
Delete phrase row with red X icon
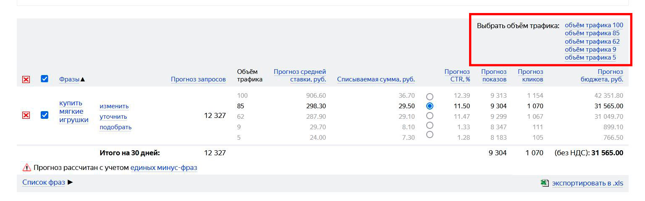pos(26,115)
